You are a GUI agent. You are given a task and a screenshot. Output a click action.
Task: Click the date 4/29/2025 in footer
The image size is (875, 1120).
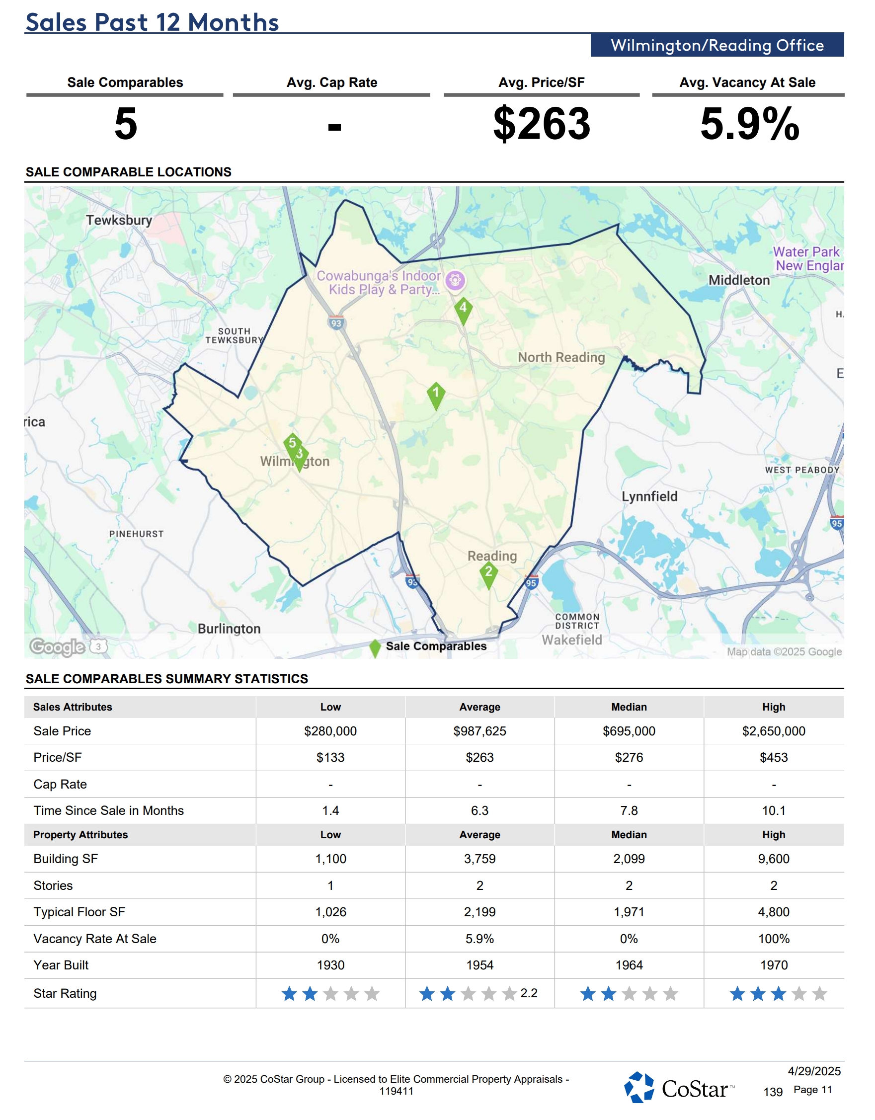point(814,1071)
